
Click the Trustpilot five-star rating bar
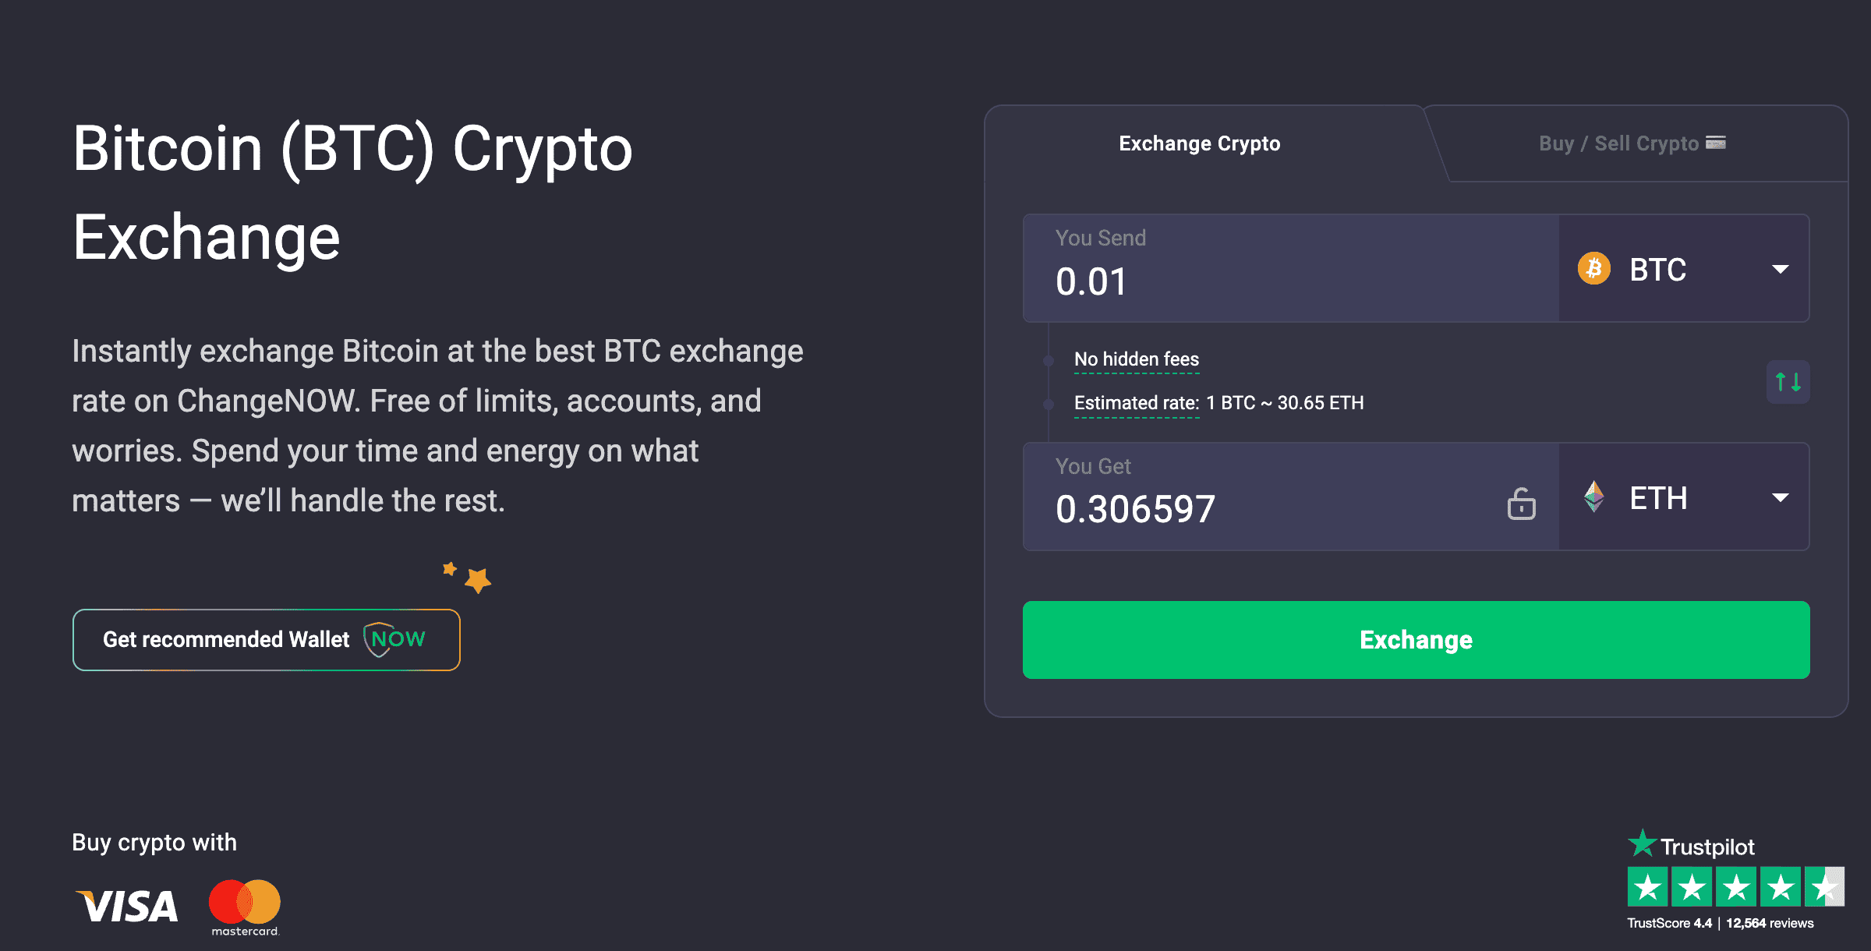[1736, 887]
